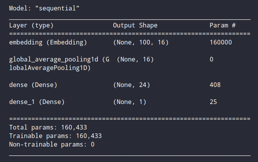Click the 160000 parameter count
Viewport: 258px width, 162px height.
click(x=220, y=42)
